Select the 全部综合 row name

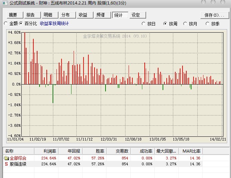click(x=18, y=158)
